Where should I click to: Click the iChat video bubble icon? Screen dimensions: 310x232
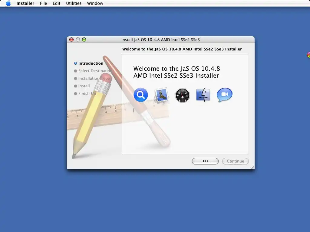pos(224,95)
